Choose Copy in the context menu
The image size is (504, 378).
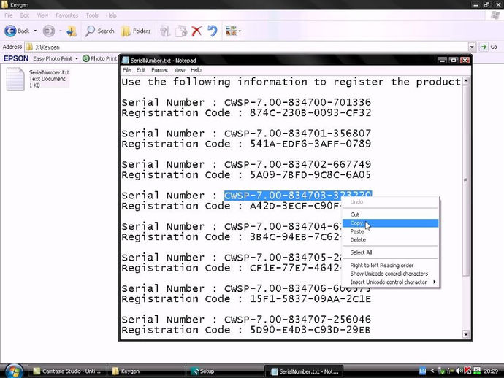click(x=390, y=223)
